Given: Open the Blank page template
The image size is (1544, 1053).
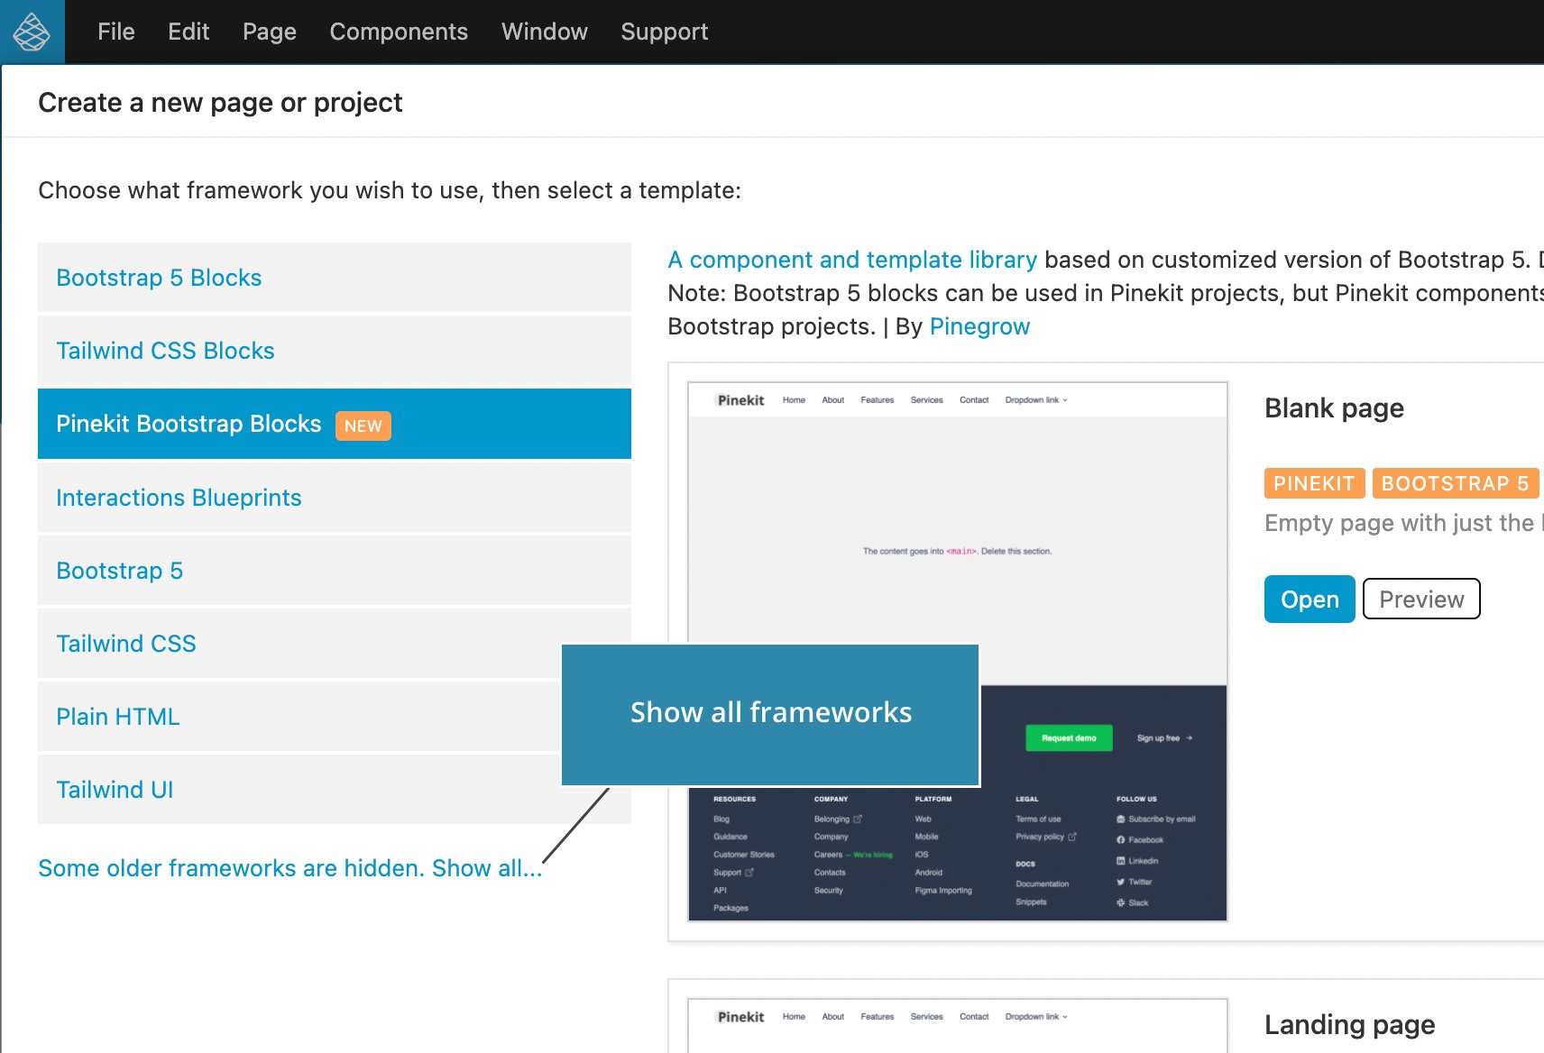Looking at the screenshot, I should click(x=1310, y=600).
